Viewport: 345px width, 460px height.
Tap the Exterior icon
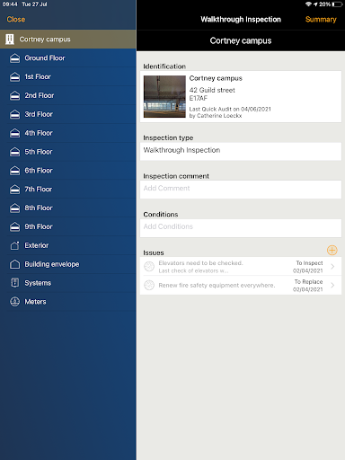pyautogui.click(x=14, y=245)
